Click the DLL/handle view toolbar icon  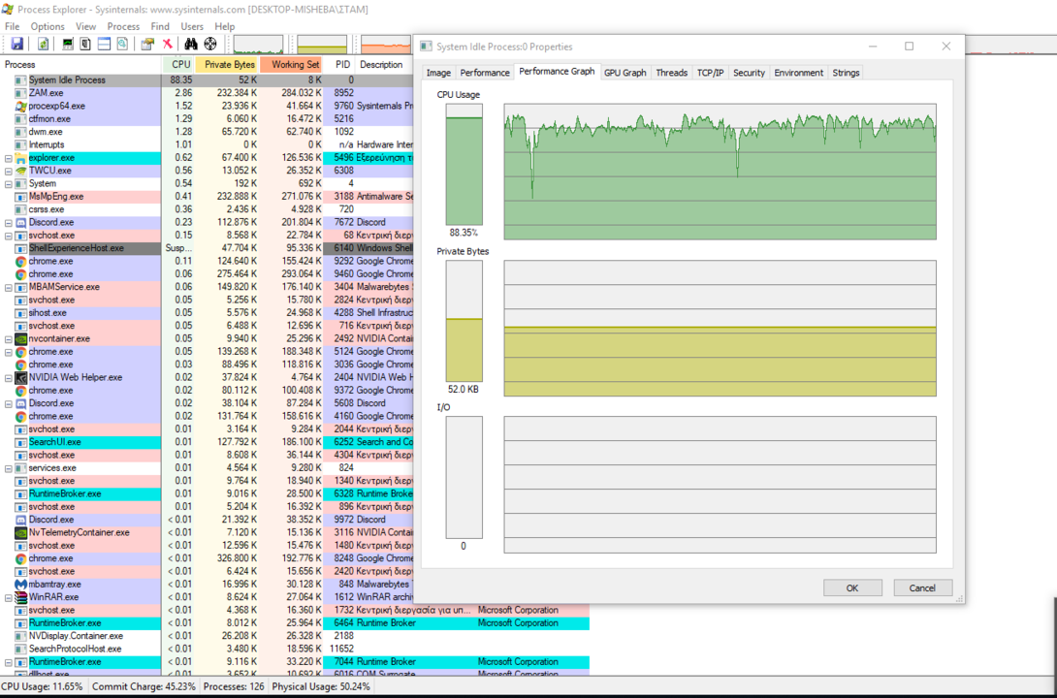[122, 44]
